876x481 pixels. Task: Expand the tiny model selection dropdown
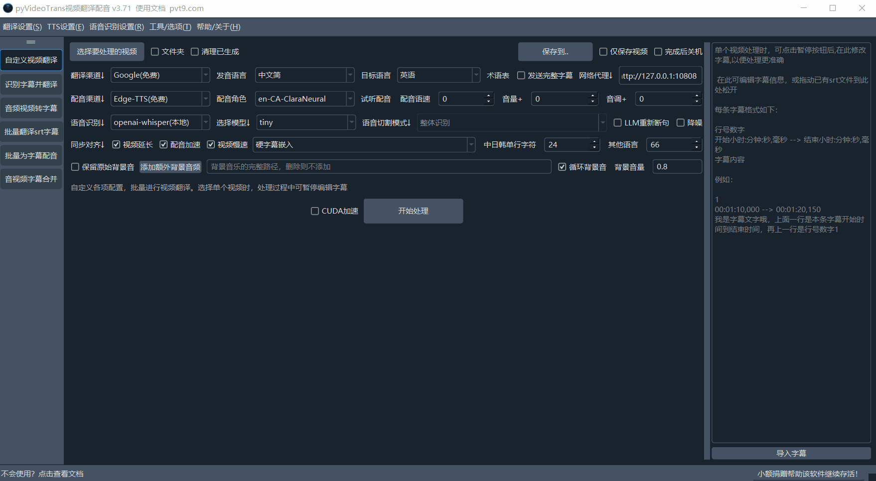pos(351,122)
